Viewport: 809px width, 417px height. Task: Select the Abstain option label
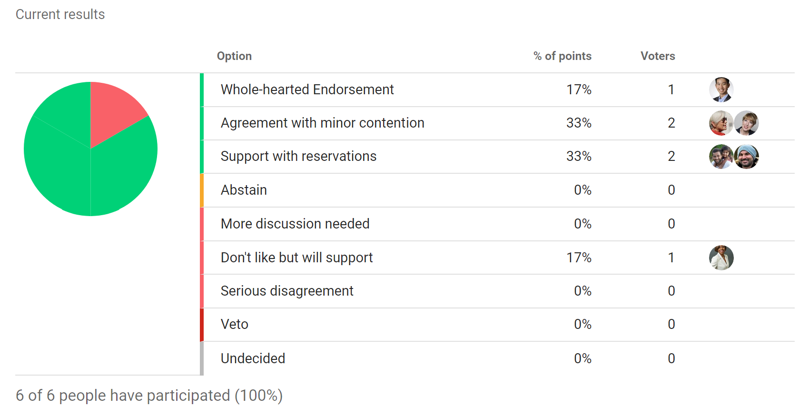[244, 190]
